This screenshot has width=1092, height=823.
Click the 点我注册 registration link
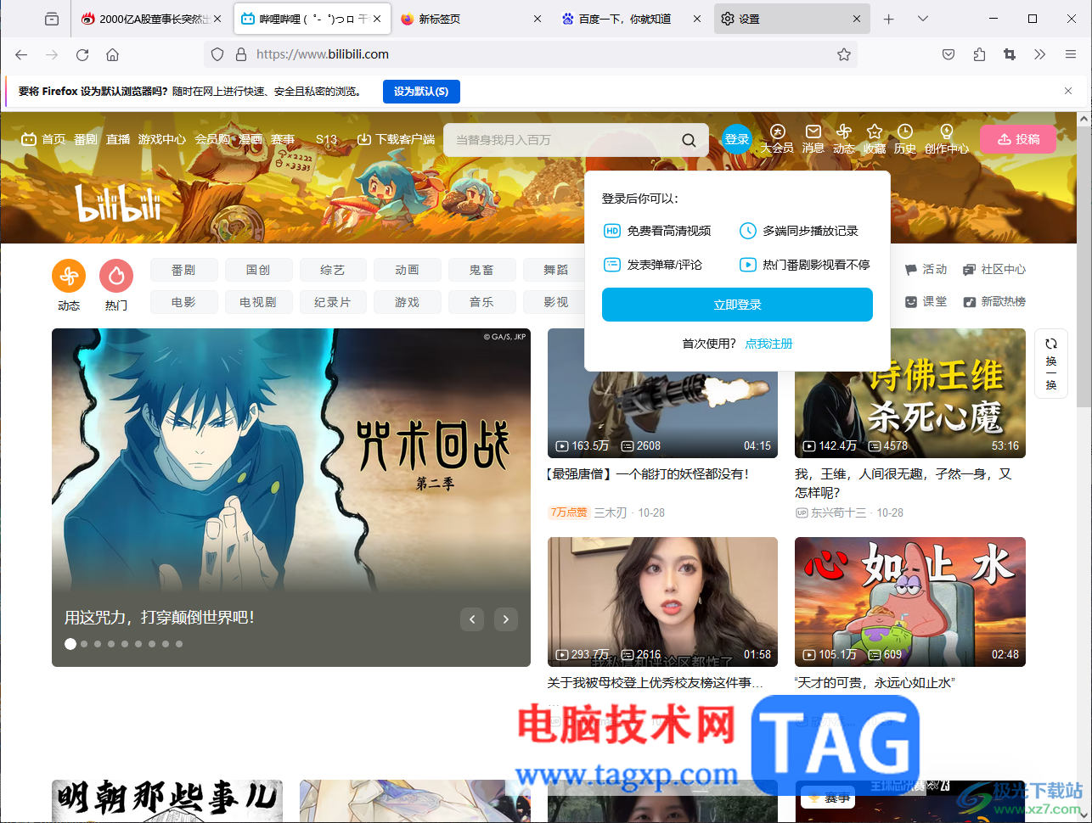tap(768, 344)
